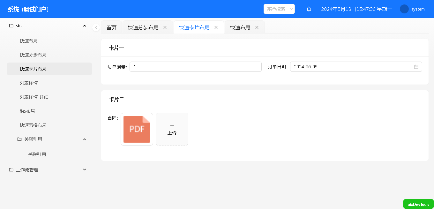Click the 订单编号 input field
The width and height of the screenshot is (434, 209).
[x=195, y=67]
